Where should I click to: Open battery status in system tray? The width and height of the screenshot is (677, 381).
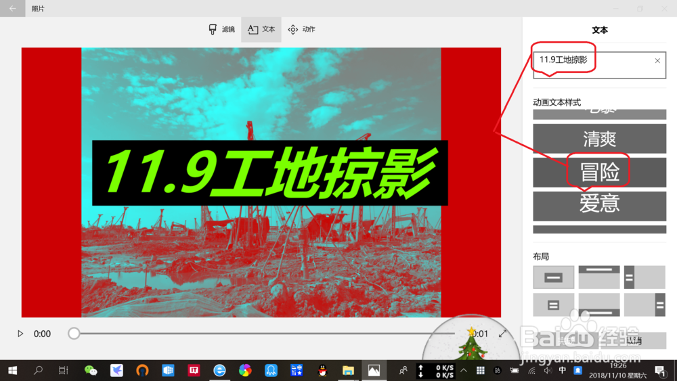(515, 370)
